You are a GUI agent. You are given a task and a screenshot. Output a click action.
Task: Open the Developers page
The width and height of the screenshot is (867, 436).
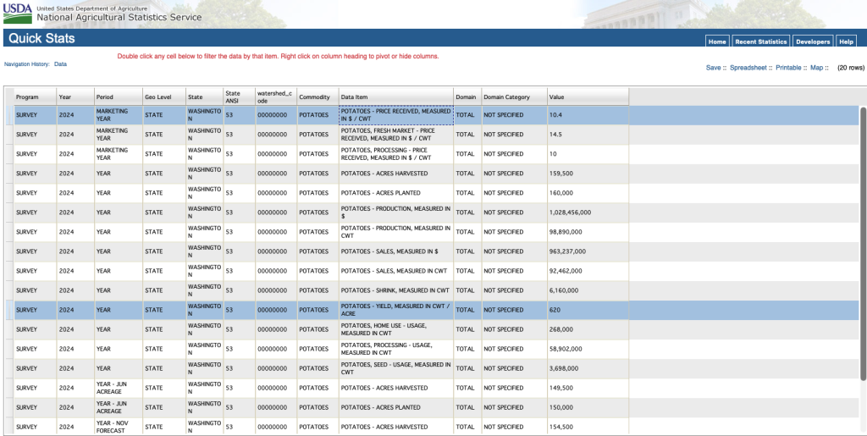tap(813, 41)
